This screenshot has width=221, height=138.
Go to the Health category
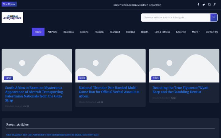click(145, 32)
